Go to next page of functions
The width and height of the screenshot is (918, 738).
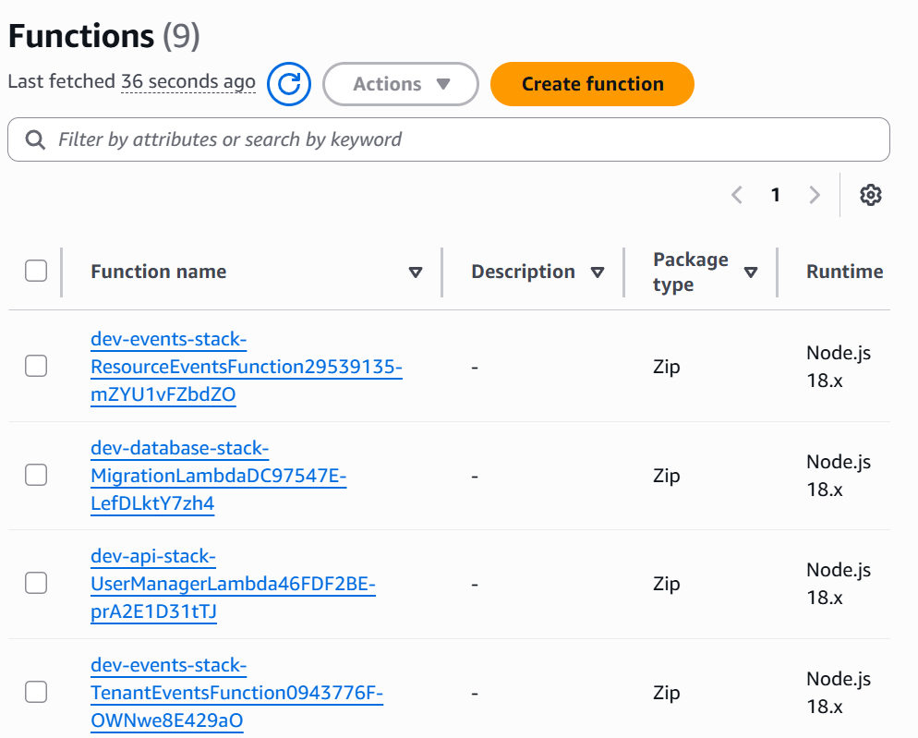click(815, 195)
